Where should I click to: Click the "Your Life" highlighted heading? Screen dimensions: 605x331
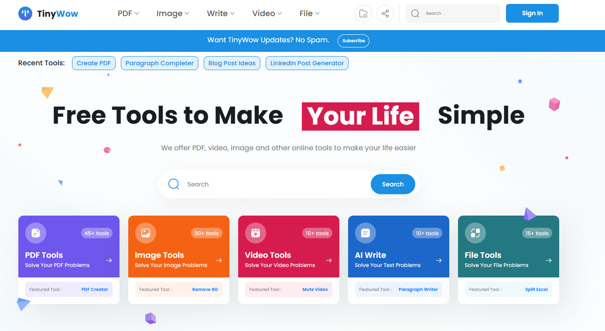(360, 116)
